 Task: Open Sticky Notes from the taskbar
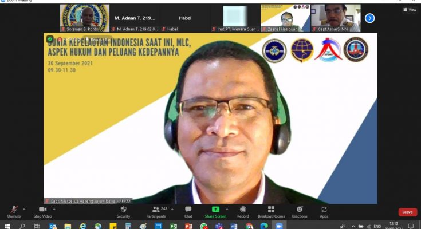[113, 226]
